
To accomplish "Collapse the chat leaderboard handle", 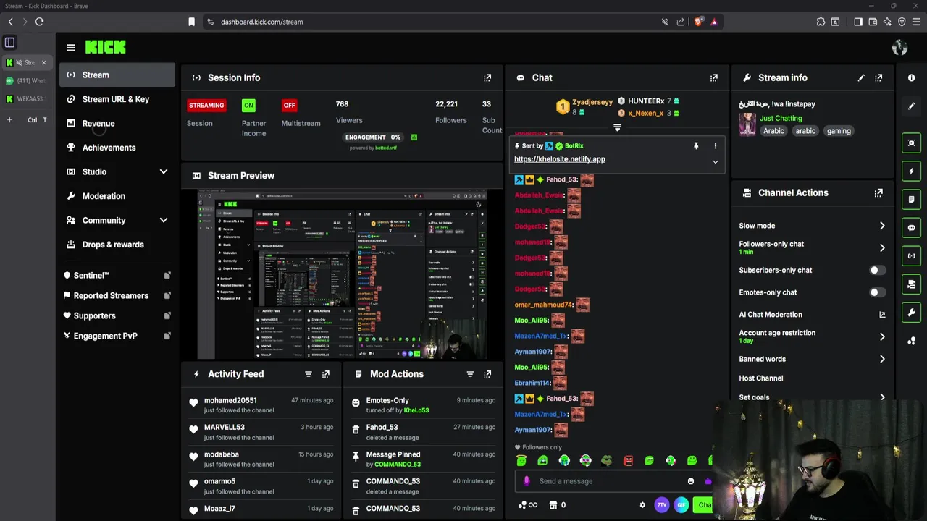I will (617, 127).
